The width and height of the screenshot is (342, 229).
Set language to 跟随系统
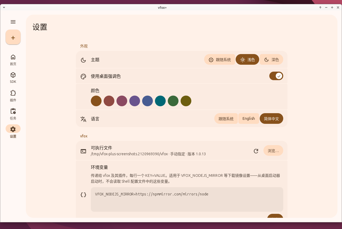tap(226, 118)
